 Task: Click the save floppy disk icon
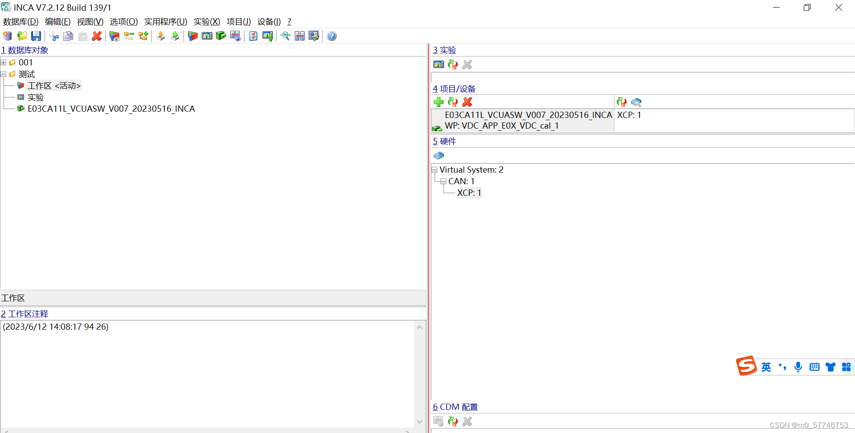36,36
